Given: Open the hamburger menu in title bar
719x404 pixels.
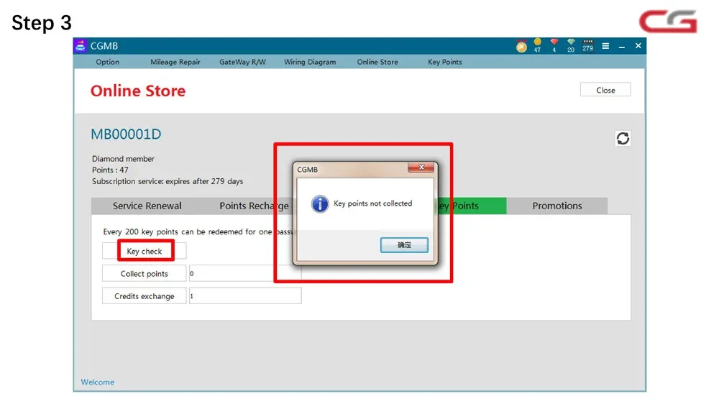Looking at the screenshot, I should point(605,46).
